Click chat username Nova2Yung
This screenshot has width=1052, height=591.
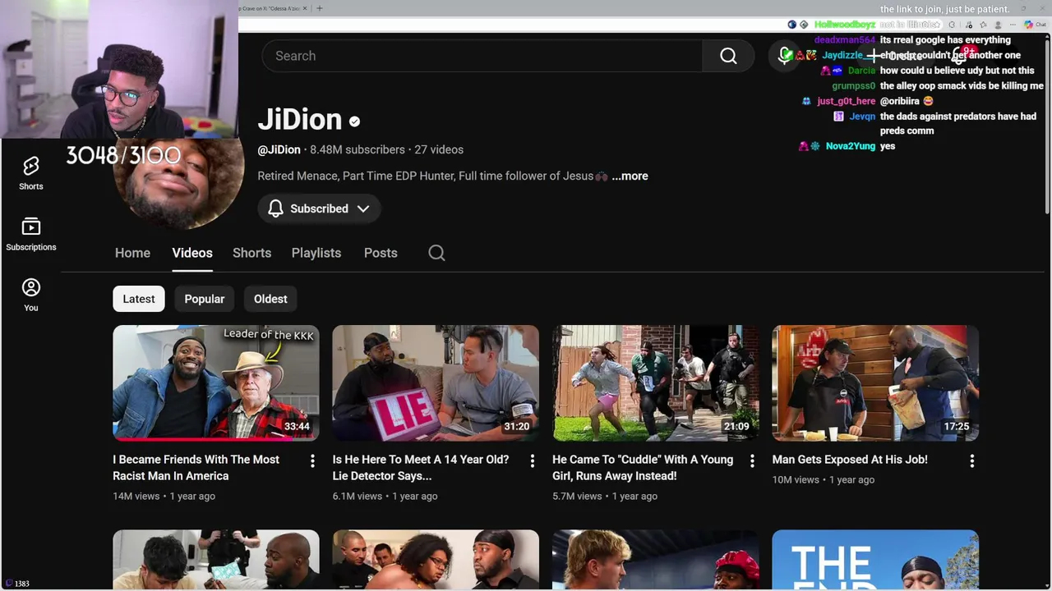pyautogui.click(x=851, y=146)
